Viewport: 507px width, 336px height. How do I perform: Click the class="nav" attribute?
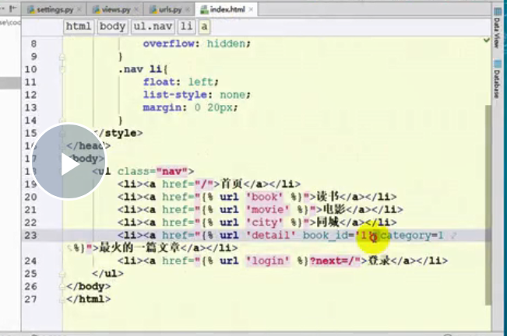coord(153,172)
